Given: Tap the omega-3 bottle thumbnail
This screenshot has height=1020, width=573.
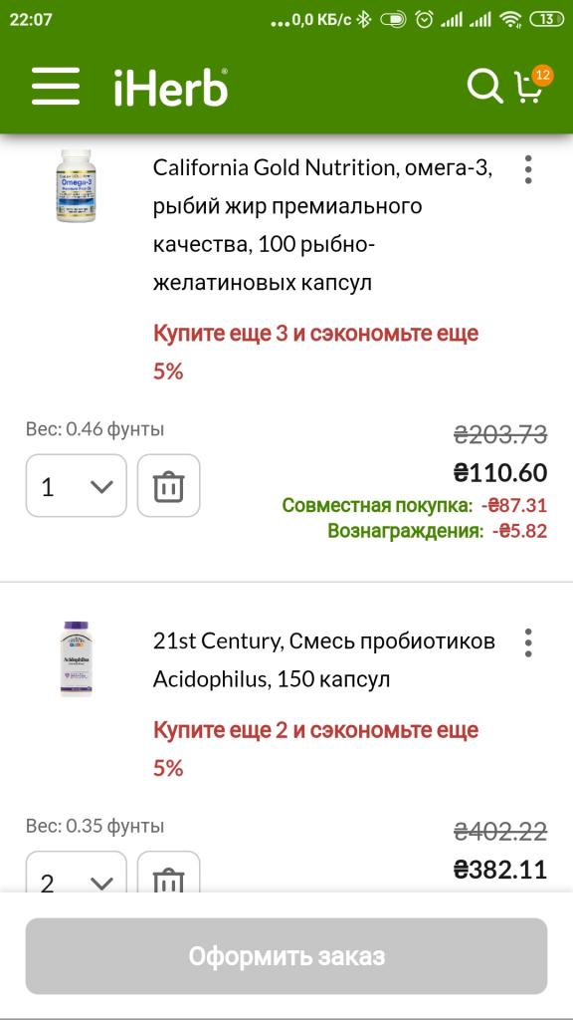Looking at the screenshot, I should coord(76,186).
